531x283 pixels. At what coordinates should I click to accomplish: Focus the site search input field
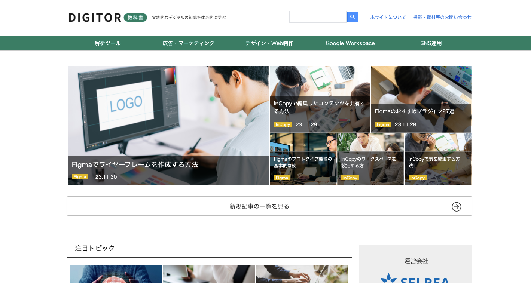point(318,17)
